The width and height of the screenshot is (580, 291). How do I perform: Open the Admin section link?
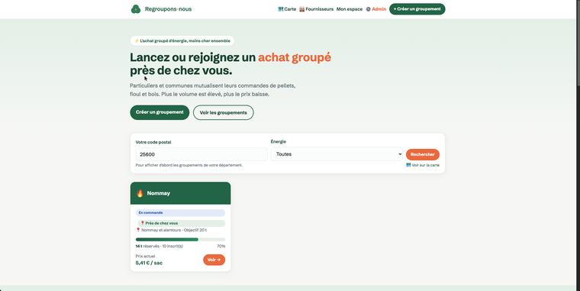375,9
